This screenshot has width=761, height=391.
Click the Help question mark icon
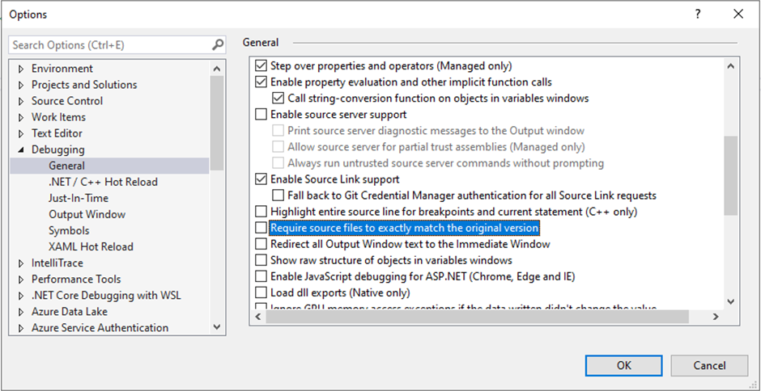point(698,15)
